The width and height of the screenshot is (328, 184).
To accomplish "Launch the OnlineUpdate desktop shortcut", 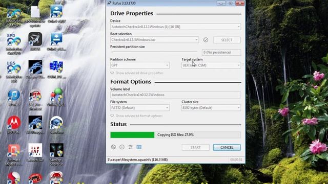I will tap(56, 97).
